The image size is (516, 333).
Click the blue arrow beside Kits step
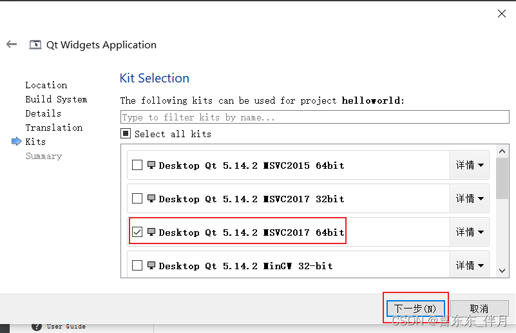(17, 142)
